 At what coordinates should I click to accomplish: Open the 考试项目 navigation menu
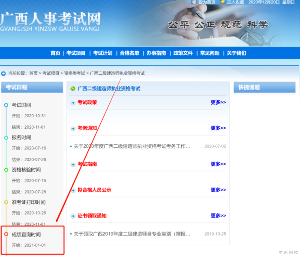[76, 53]
